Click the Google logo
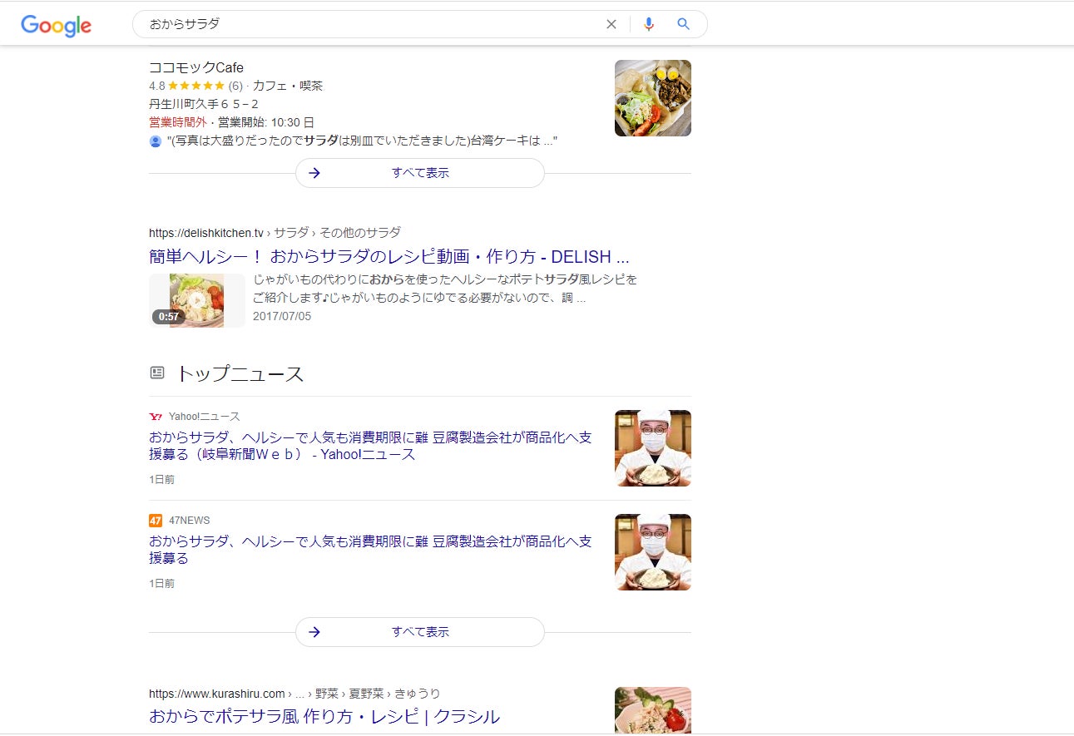This screenshot has height=736, width=1074. (x=57, y=25)
